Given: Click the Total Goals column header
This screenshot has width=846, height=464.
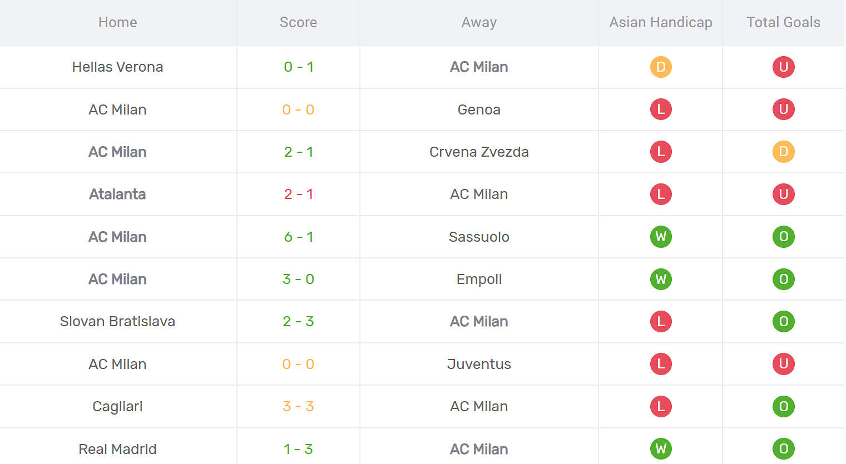Looking at the screenshot, I should click(783, 22).
